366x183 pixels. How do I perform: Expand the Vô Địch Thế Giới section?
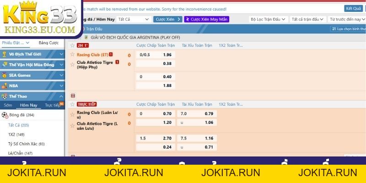pos(61,54)
